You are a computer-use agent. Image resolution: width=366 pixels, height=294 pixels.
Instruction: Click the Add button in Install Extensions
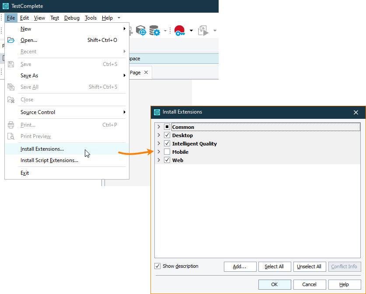coord(240,266)
